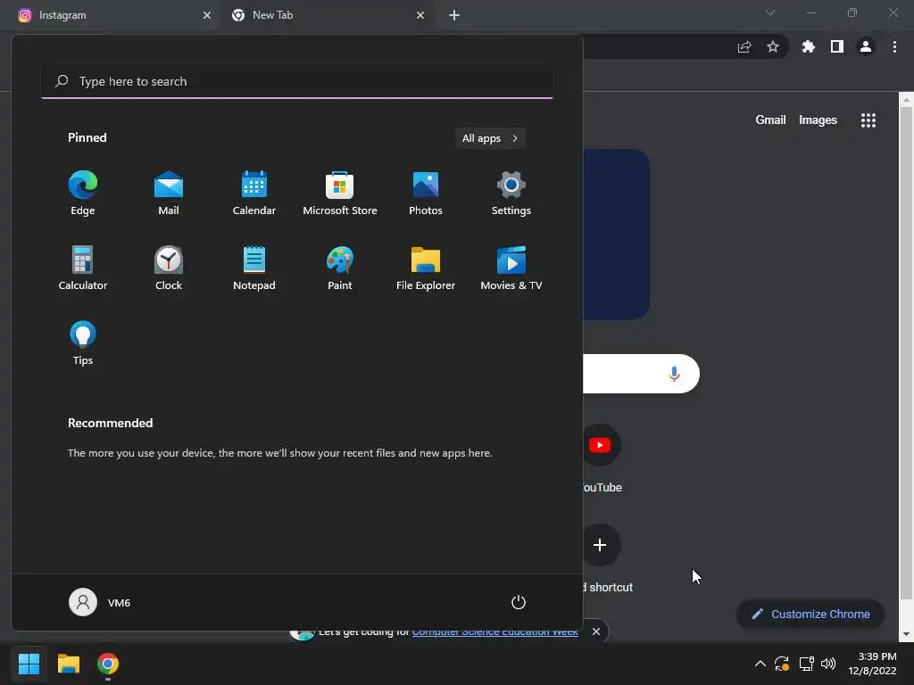Open File Explorer in pinned apps
This screenshot has width=914, height=685.
coord(426,268)
